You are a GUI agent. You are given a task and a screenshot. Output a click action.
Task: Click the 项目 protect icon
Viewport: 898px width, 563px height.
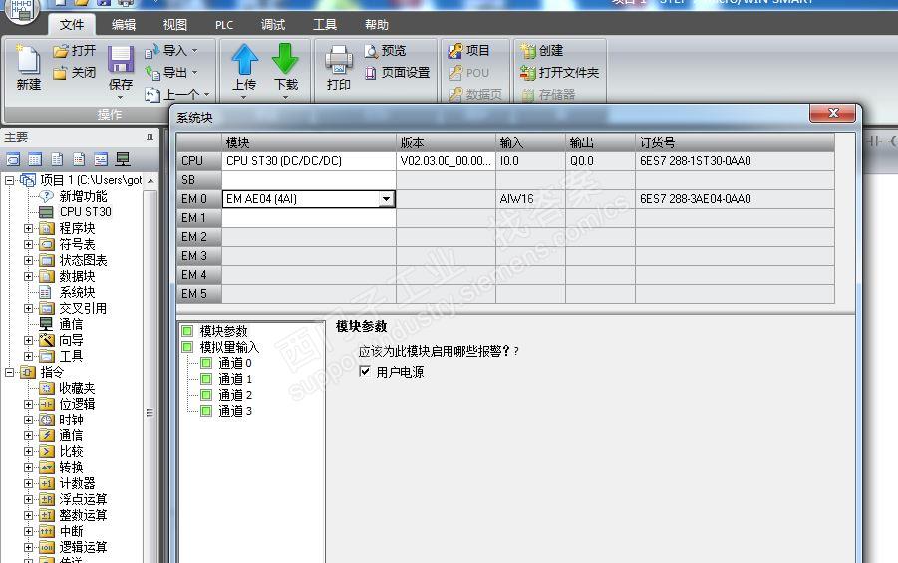[x=455, y=51]
